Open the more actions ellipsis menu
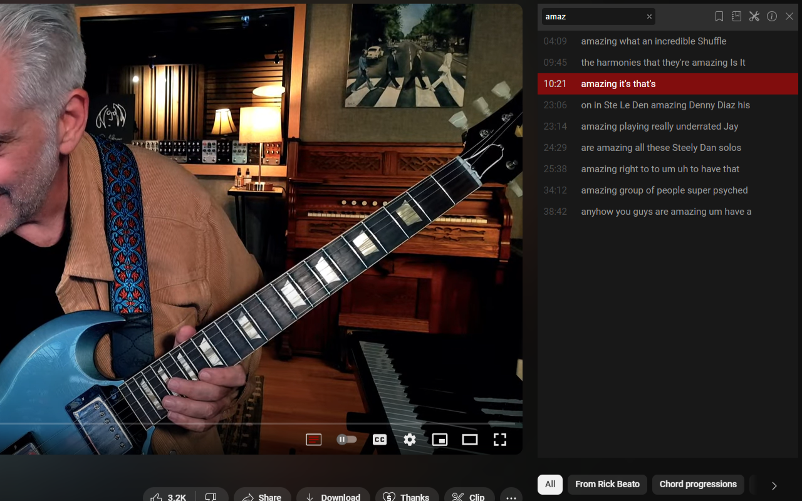Screen dimensions: 802x501 (510, 497)
